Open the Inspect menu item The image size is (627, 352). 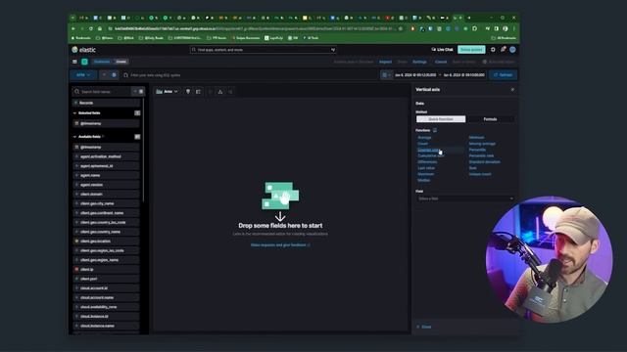click(x=385, y=62)
